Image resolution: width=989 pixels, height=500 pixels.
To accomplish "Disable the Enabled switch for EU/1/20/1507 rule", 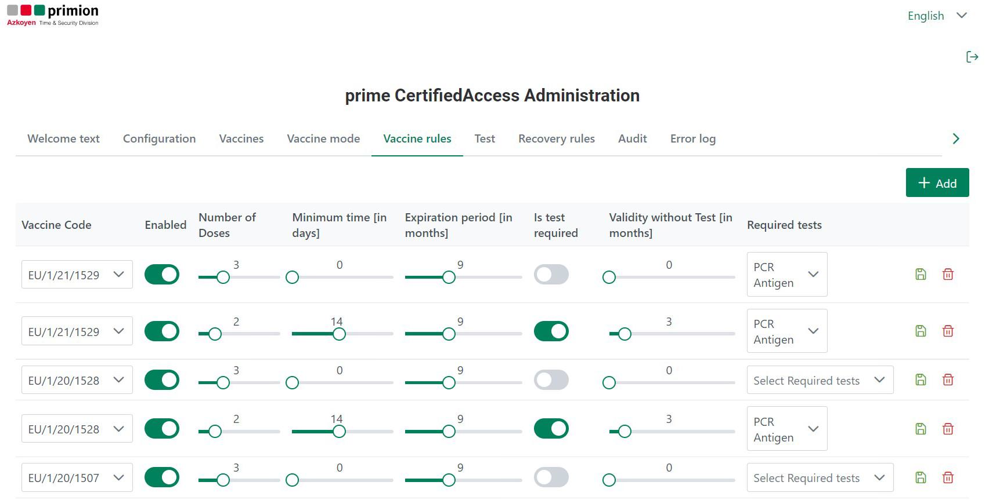I will (x=162, y=477).
